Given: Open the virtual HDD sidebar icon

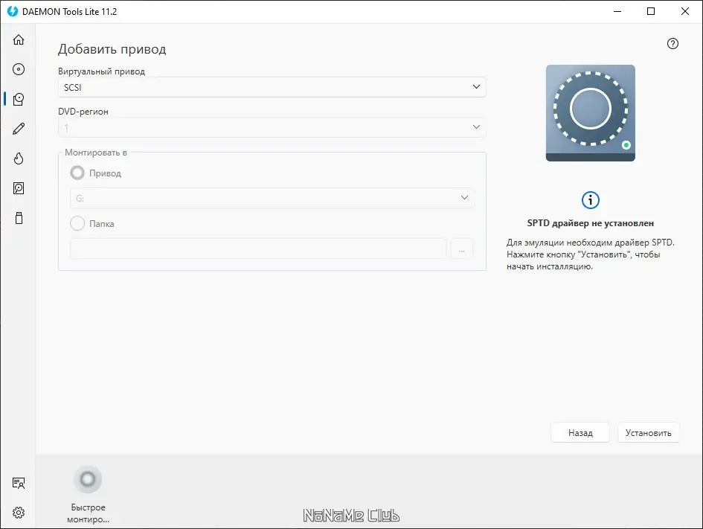Looking at the screenshot, I should coord(19,188).
